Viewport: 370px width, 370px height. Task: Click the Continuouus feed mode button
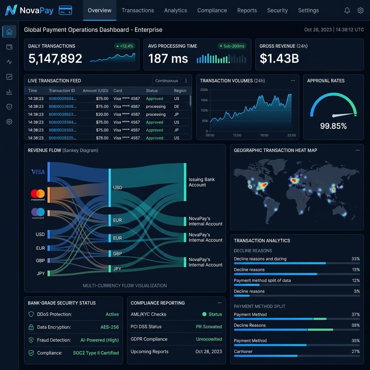(167, 81)
